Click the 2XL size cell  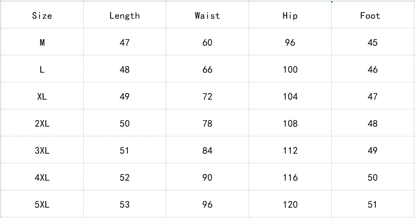pos(42,124)
